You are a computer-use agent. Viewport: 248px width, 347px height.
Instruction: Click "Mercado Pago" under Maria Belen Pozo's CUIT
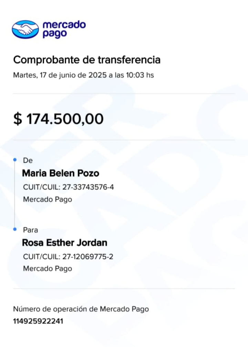(48, 199)
